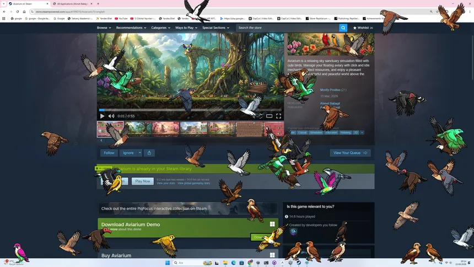Mute the trailer volume speaker icon

(111, 116)
